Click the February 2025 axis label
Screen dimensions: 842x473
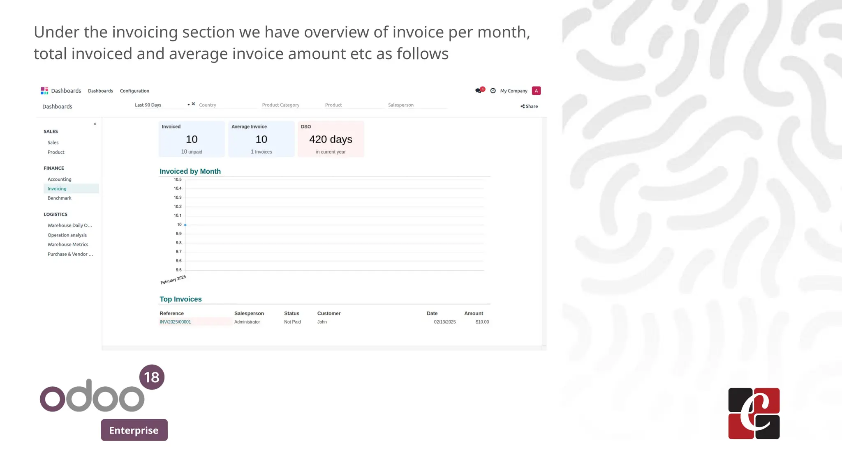click(x=173, y=280)
